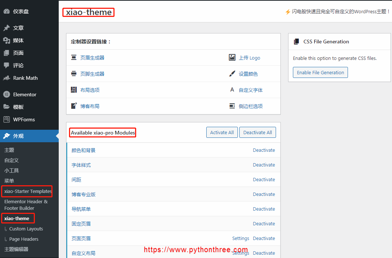Select the 外观 menu item
Viewport: 392px width, 258px height.
(29, 136)
